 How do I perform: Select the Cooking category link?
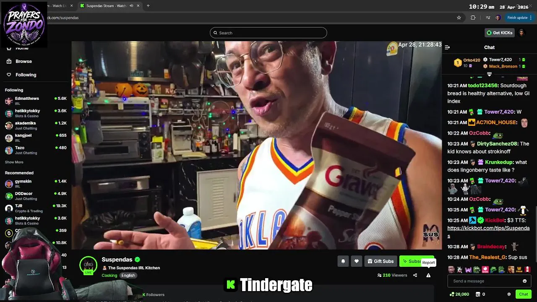109,276
